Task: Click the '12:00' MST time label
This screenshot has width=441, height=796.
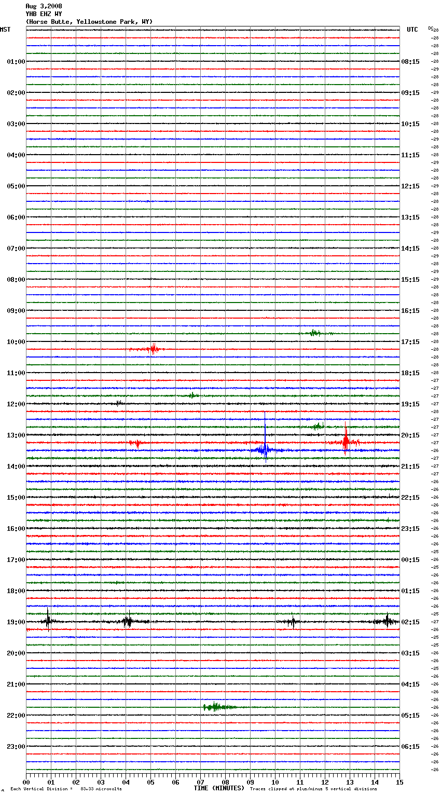Action: [x=16, y=404]
